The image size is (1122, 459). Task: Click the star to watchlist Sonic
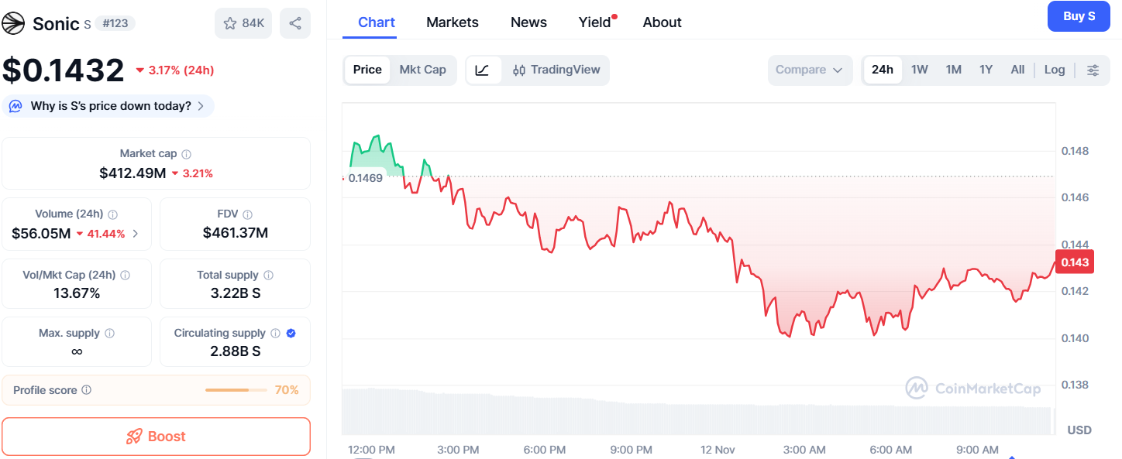[x=228, y=22]
